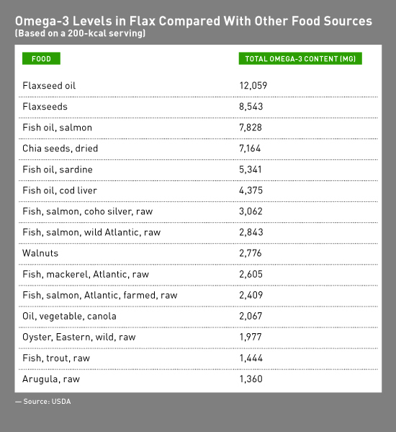396x432 pixels.
Task: Click Fish oil, cod liver text
Action: click(x=60, y=190)
